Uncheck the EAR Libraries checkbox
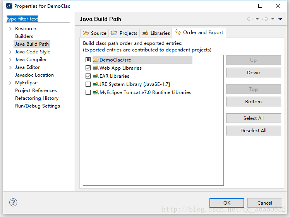 pyautogui.click(x=88, y=76)
